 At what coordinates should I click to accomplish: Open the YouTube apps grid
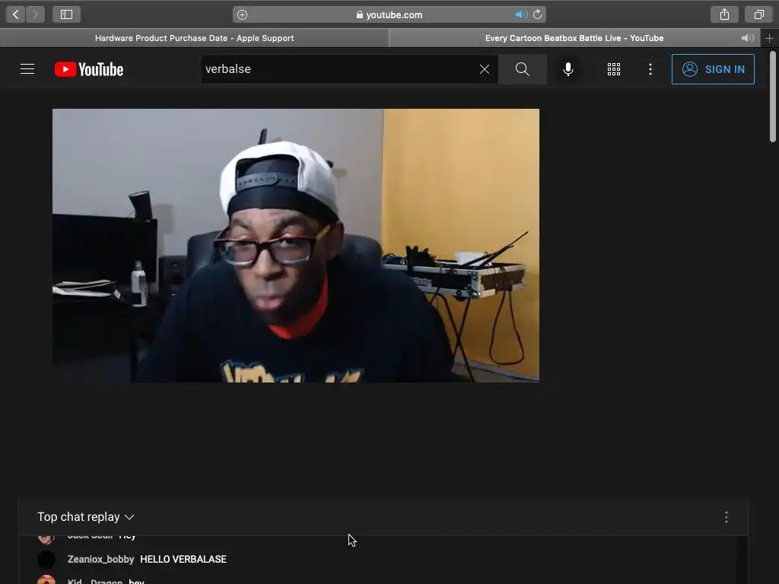click(x=614, y=69)
